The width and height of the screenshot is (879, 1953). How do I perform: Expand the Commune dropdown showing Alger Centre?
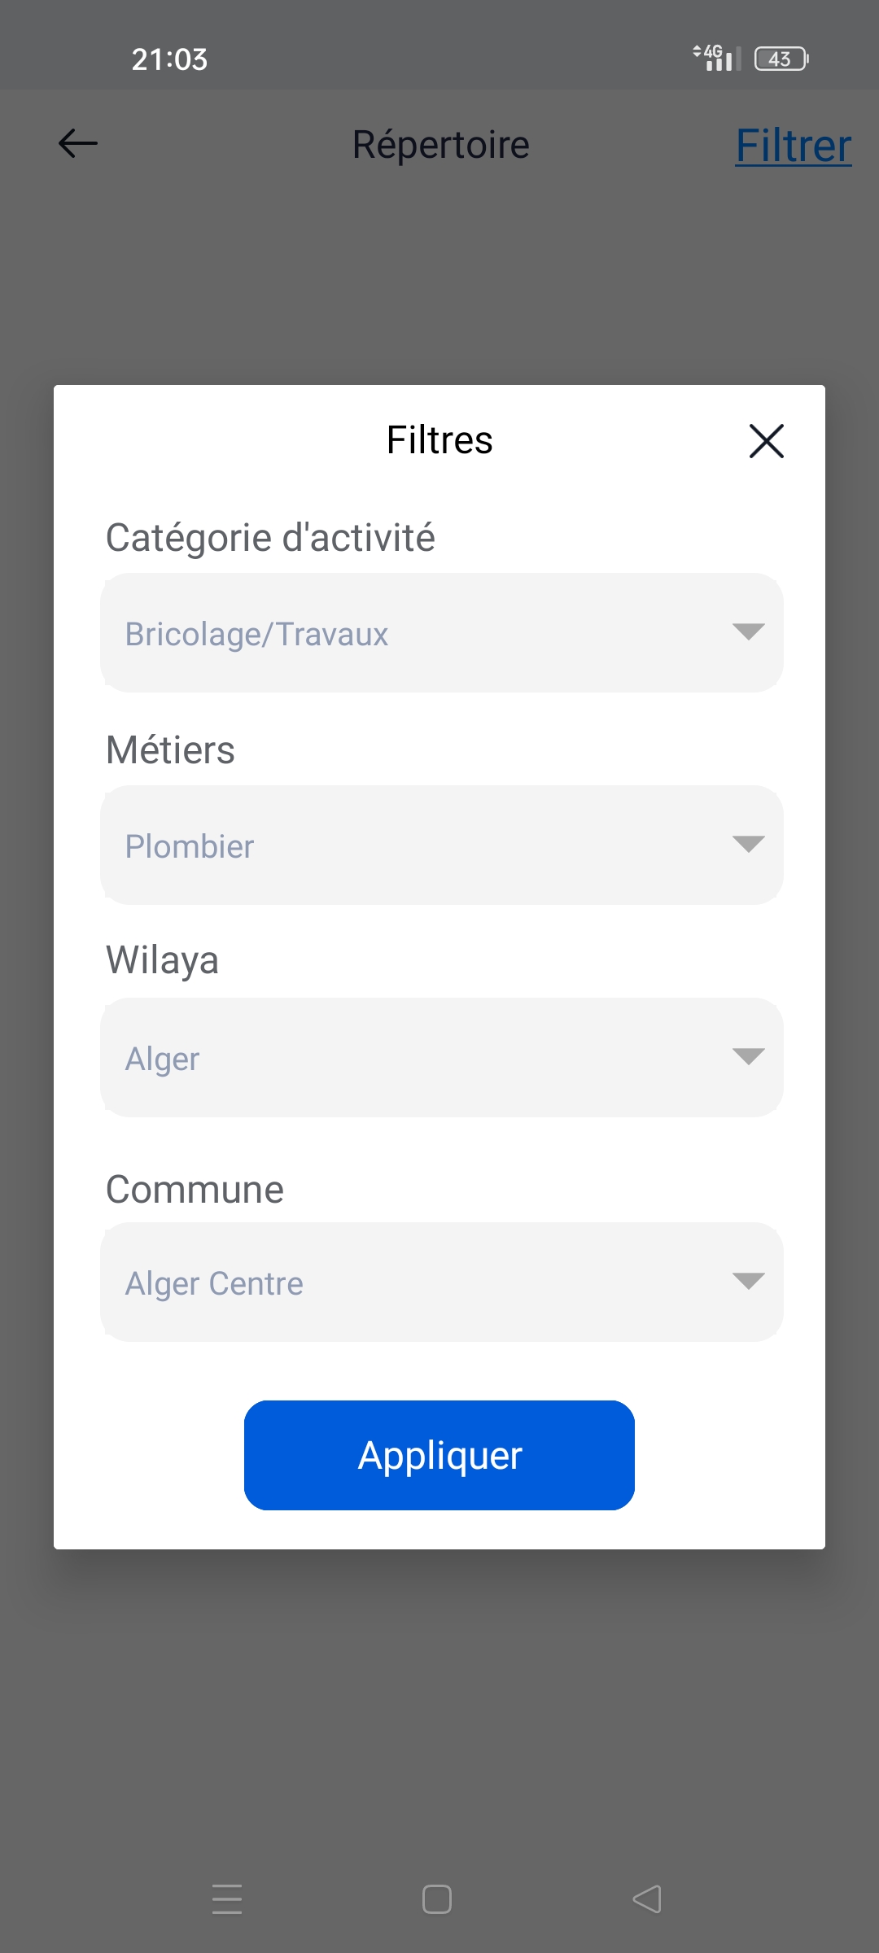(x=441, y=1282)
